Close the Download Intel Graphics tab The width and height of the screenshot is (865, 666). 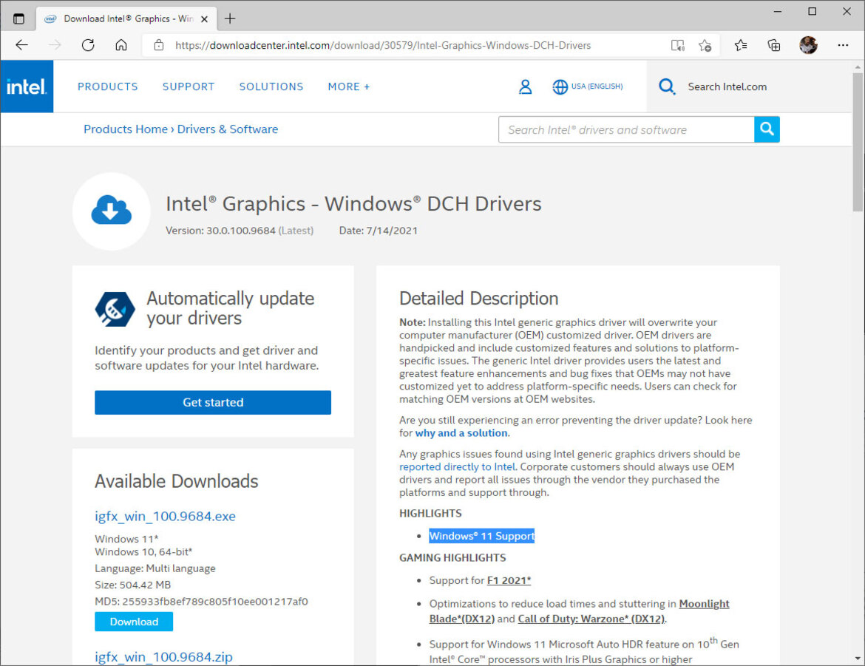point(204,18)
